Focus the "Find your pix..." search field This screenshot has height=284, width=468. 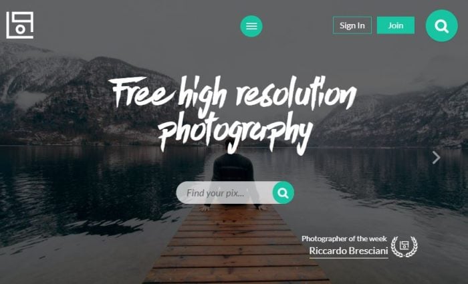coord(225,192)
